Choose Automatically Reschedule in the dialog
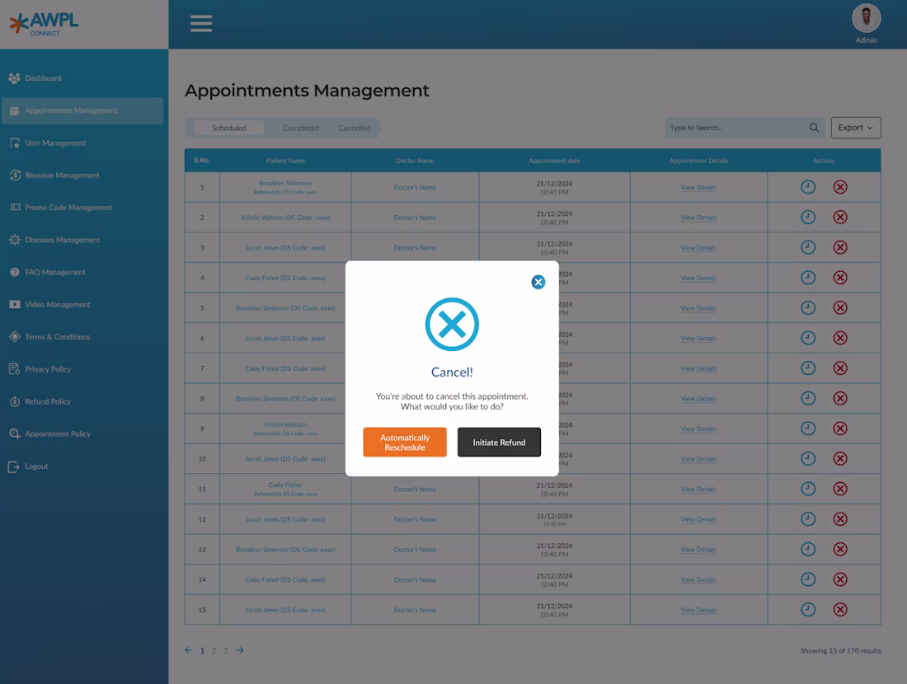Viewport: 907px width, 684px height. click(x=405, y=443)
